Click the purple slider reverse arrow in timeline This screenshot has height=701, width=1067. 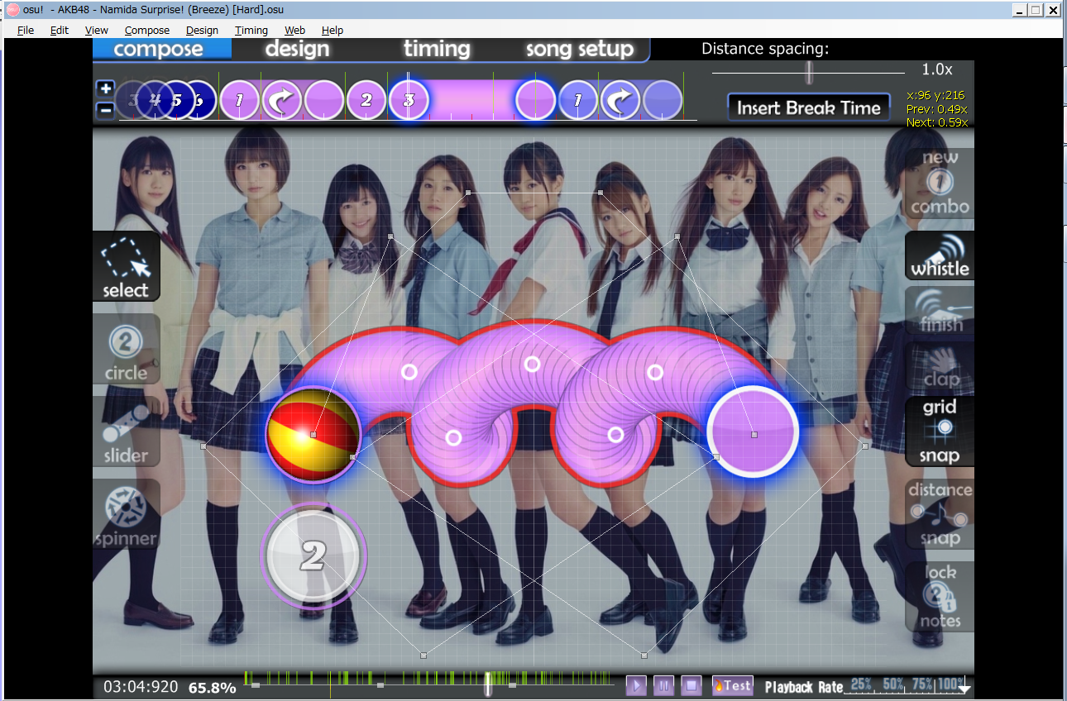click(282, 101)
